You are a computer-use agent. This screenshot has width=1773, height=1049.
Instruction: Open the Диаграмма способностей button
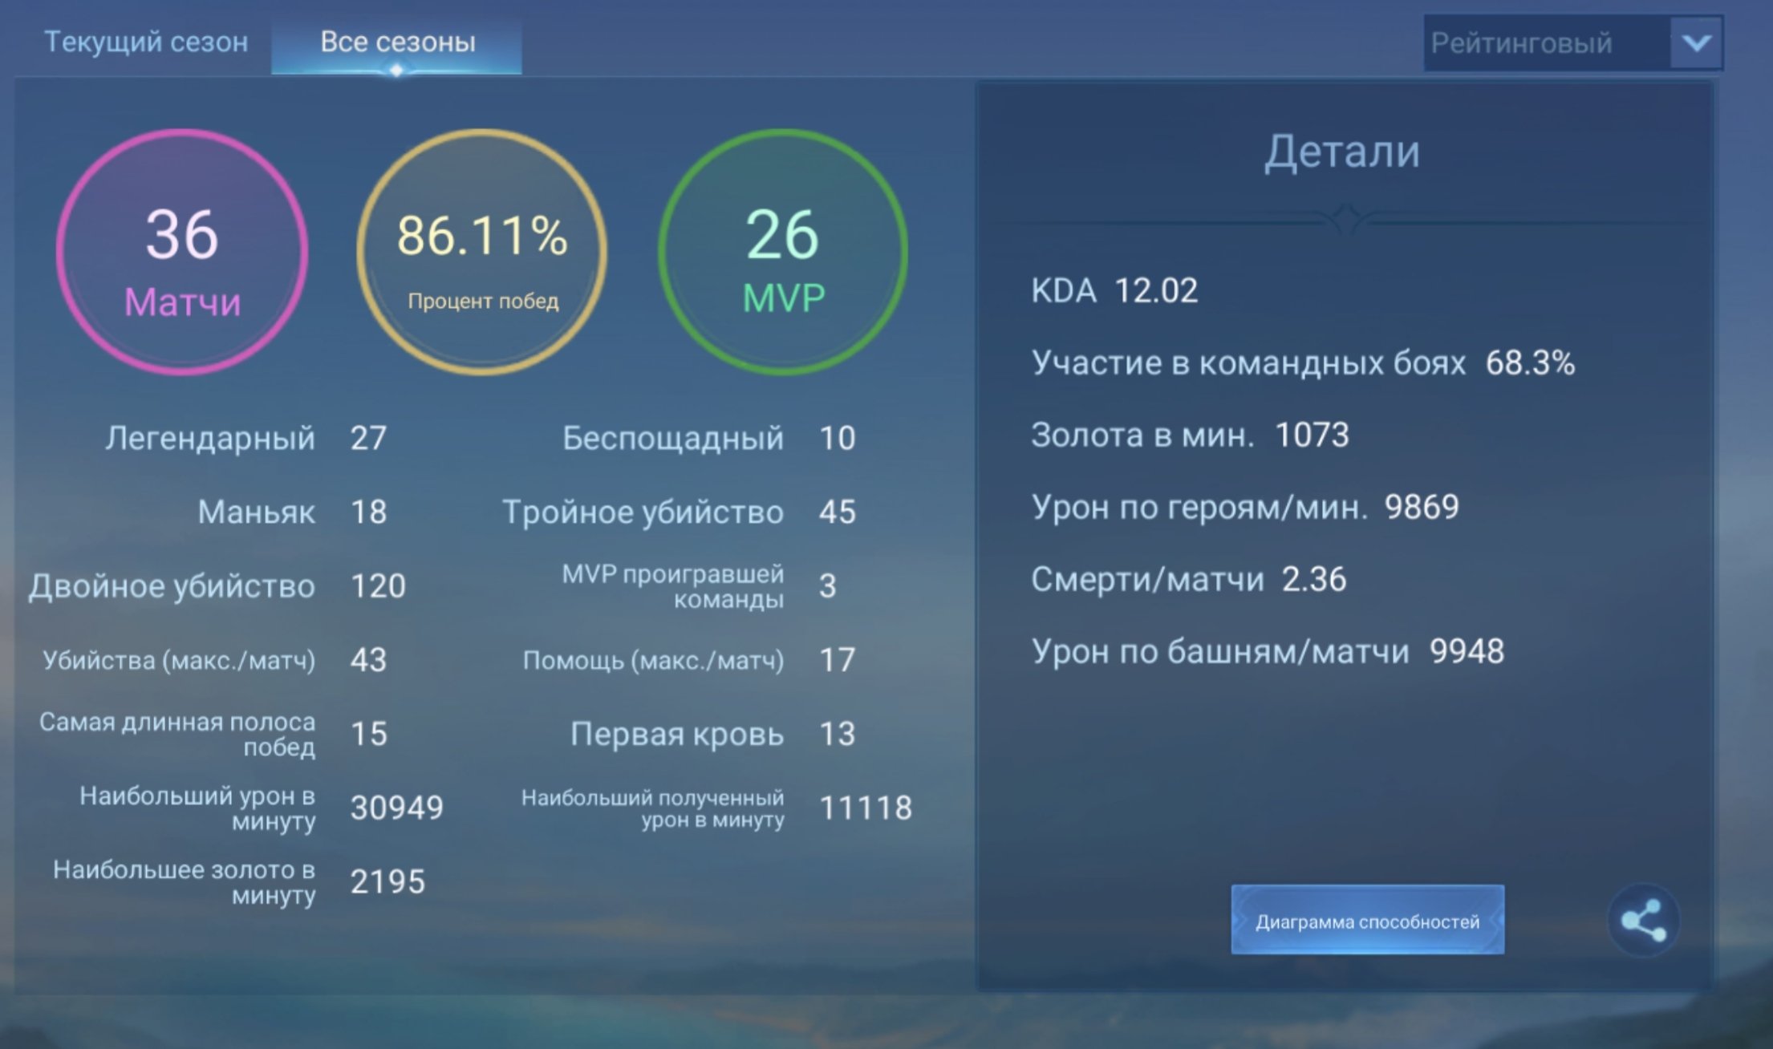pyautogui.click(x=1367, y=921)
